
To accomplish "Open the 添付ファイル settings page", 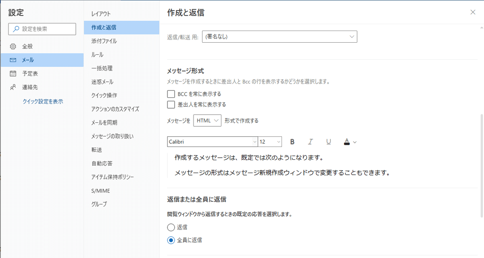I will pos(121,41).
